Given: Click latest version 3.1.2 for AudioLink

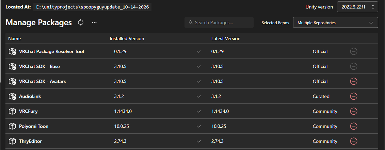Looking at the screenshot, I should [x=216, y=97].
